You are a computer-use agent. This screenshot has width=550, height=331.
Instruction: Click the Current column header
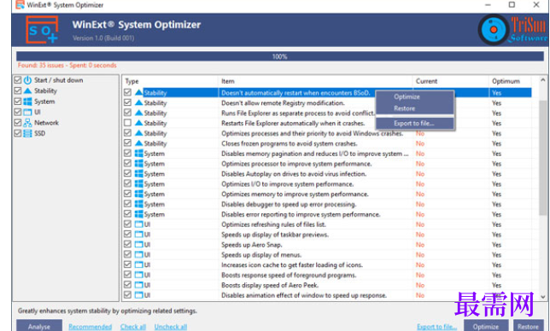tap(450, 81)
